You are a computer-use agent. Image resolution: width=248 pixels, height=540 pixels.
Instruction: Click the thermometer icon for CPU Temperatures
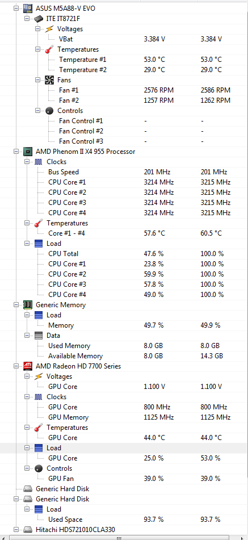click(39, 223)
